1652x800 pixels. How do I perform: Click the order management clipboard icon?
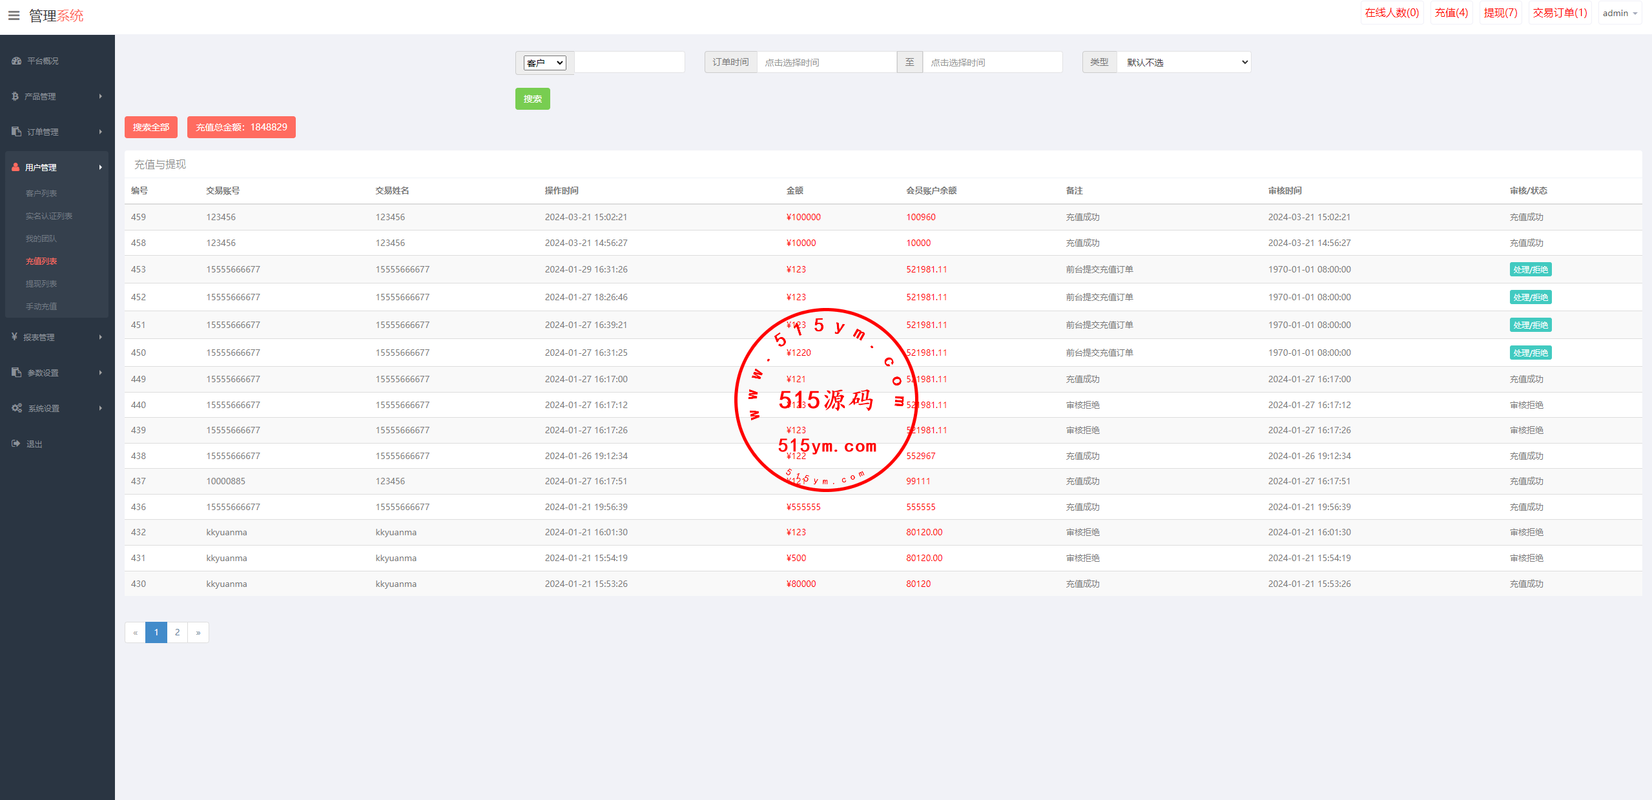click(17, 132)
